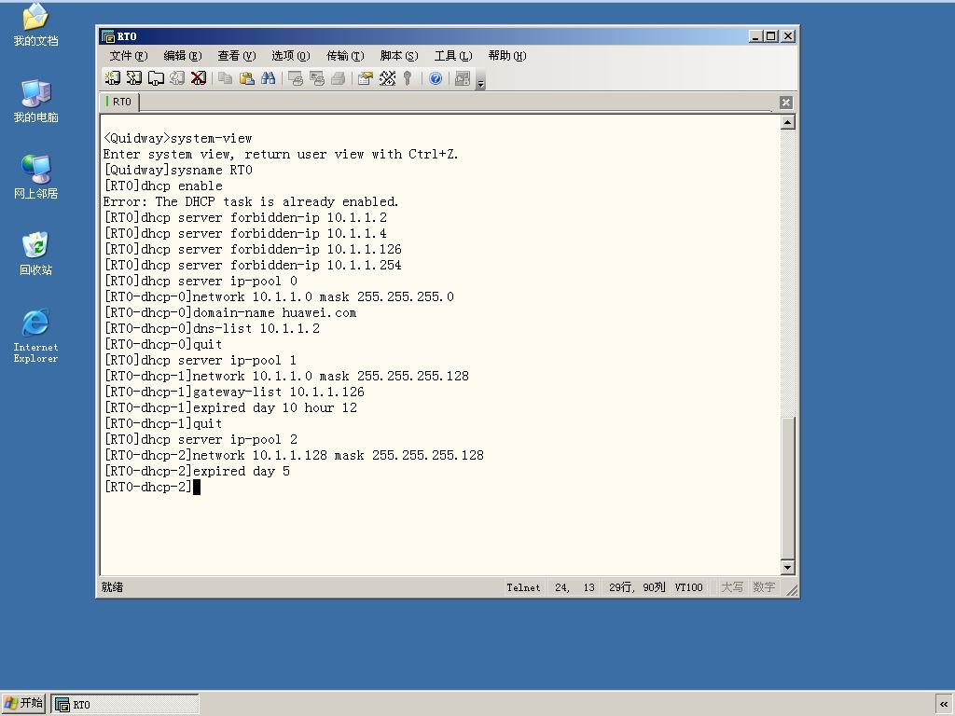
Task: Open the 查看(V) menu
Action: (237, 56)
